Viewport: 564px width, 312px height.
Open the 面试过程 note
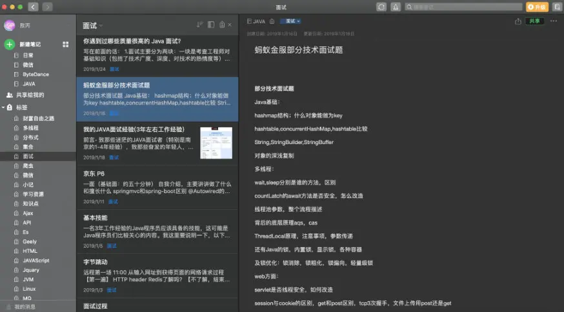point(157,306)
